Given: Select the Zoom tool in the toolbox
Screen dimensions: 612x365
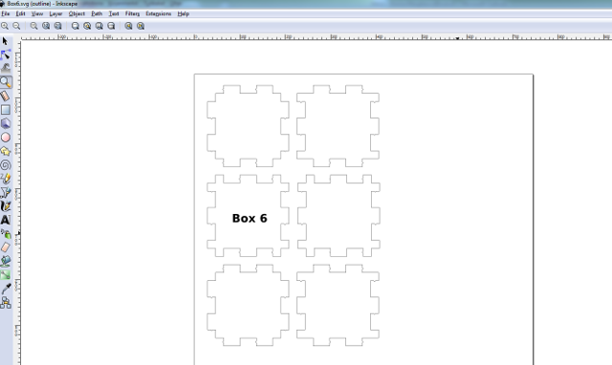Looking at the screenshot, I should click(x=6, y=82).
